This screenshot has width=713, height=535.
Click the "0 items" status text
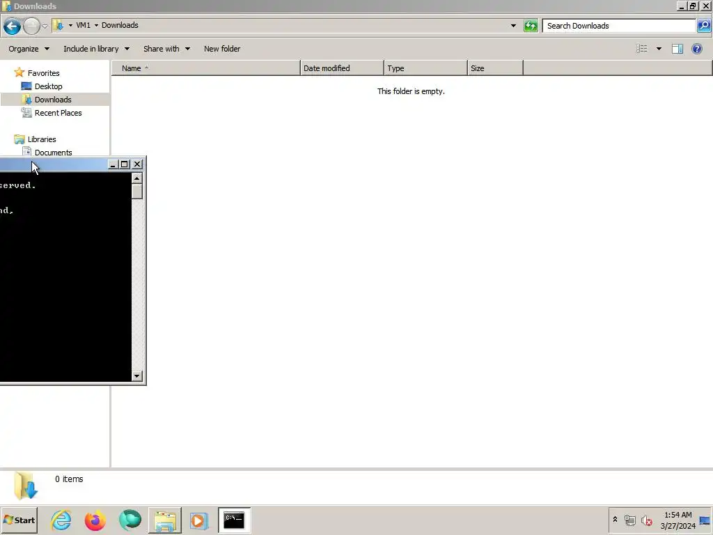[69, 479]
